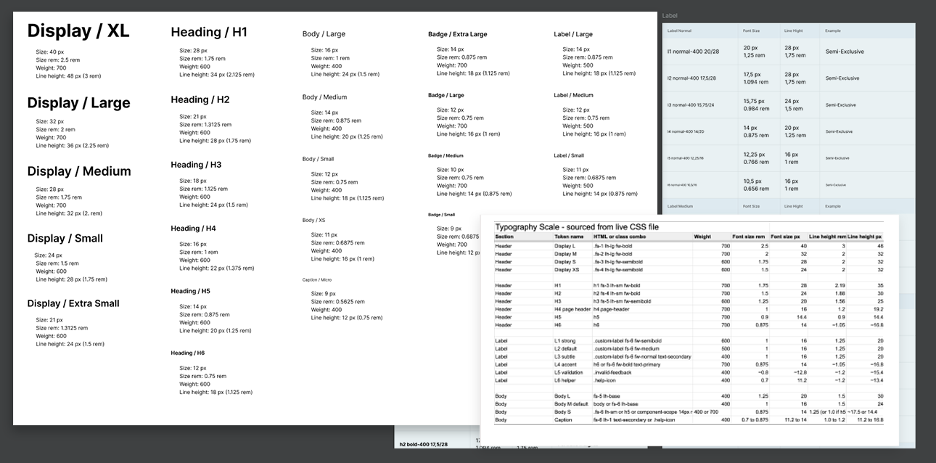Viewport: 936px width, 463px height.
Task: Click the "Display / Large" title
Action: click(x=78, y=103)
